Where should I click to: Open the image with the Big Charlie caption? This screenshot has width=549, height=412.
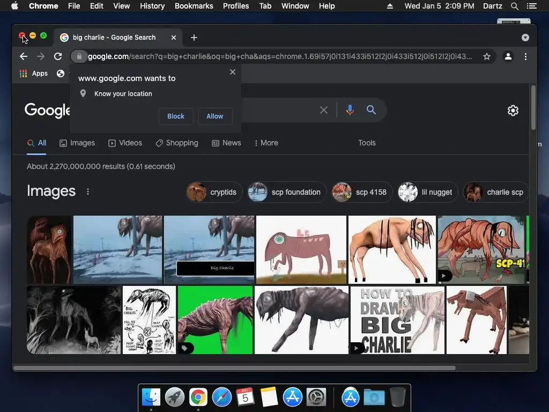(209, 249)
